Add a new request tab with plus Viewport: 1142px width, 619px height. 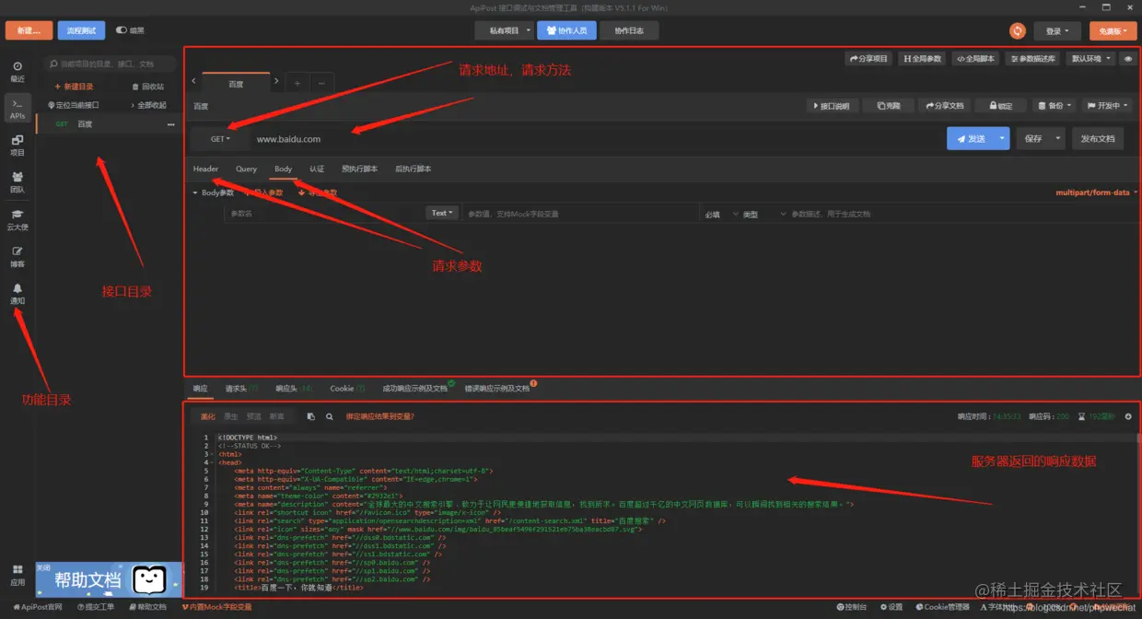click(x=297, y=83)
